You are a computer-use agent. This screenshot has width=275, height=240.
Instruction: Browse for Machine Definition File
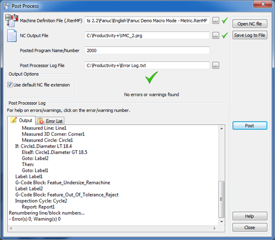[216, 21]
